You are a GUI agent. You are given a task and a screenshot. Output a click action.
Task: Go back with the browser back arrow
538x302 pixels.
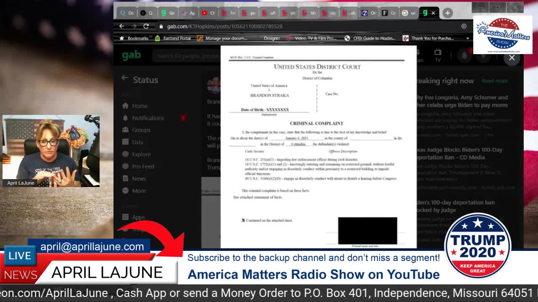(122, 26)
